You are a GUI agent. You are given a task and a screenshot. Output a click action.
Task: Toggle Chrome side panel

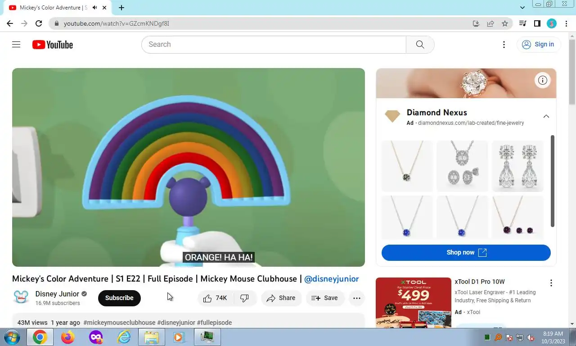point(537,23)
